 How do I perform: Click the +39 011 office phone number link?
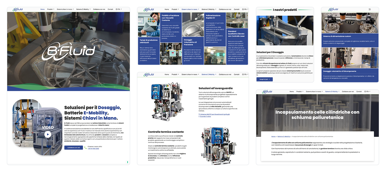click(93, 149)
